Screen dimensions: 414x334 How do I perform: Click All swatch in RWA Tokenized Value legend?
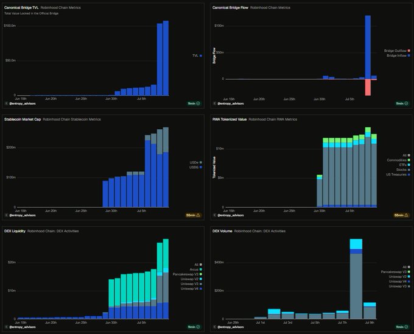[x=409, y=155]
